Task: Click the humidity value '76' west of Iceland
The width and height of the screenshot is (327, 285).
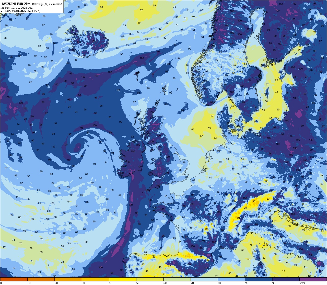Action: (5, 38)
